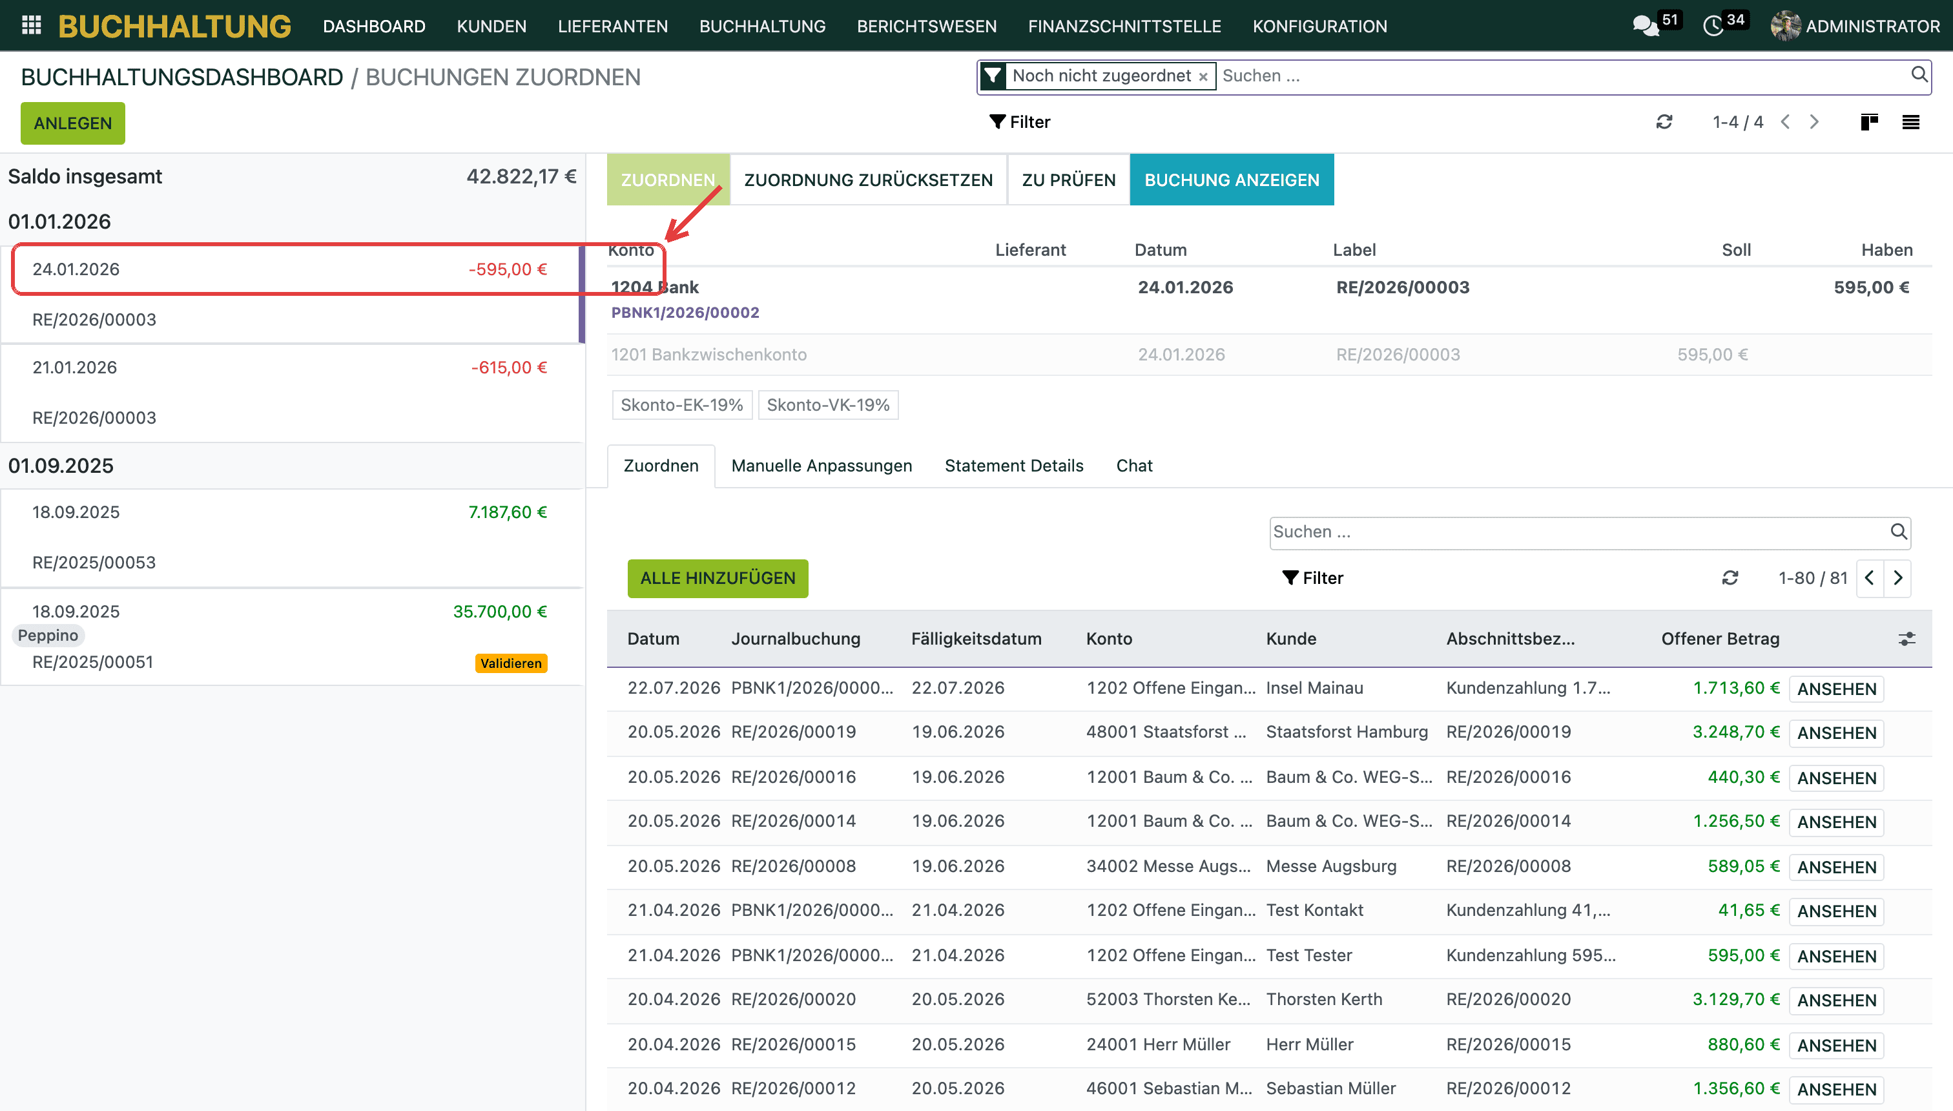
Task: Open the chat messages icon with badge 51
Action: (x=1646, y=26)
